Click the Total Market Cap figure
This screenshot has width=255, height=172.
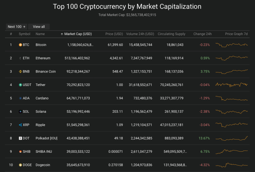[x=141, y=15]
